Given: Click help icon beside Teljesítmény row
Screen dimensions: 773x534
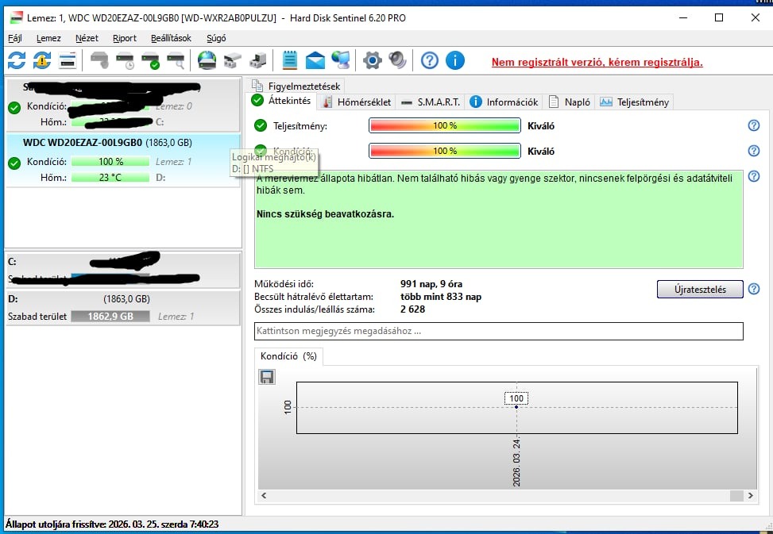Looking at the screenshot, I should (x=754, y=125).
